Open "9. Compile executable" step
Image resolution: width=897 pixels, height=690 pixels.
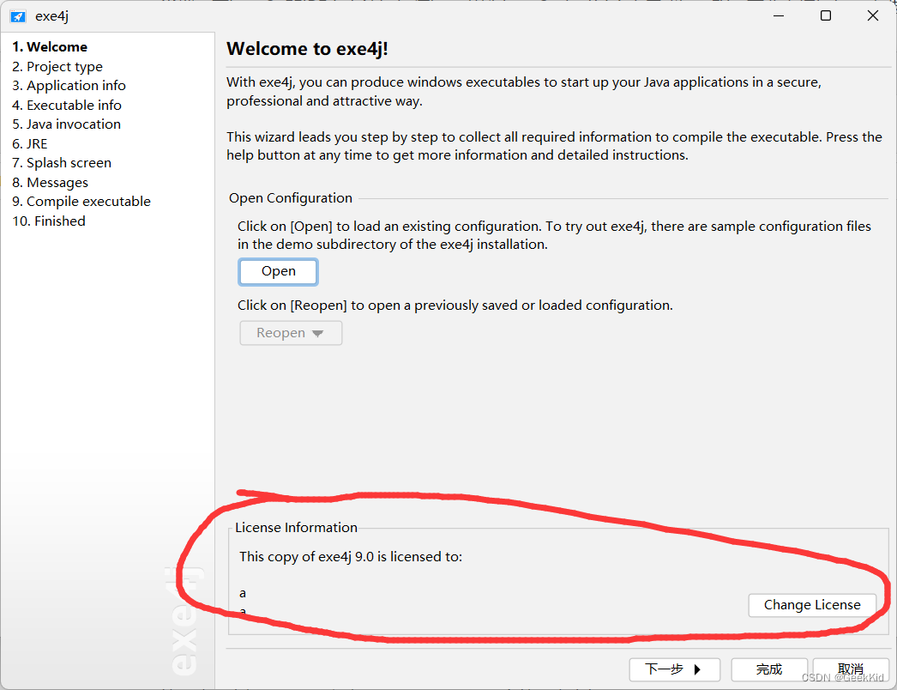pos(81,202)
